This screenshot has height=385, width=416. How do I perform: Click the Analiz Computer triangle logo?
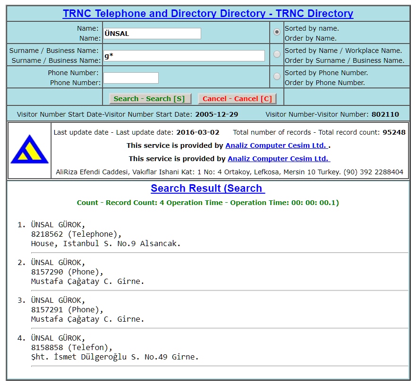coord(29,150)
